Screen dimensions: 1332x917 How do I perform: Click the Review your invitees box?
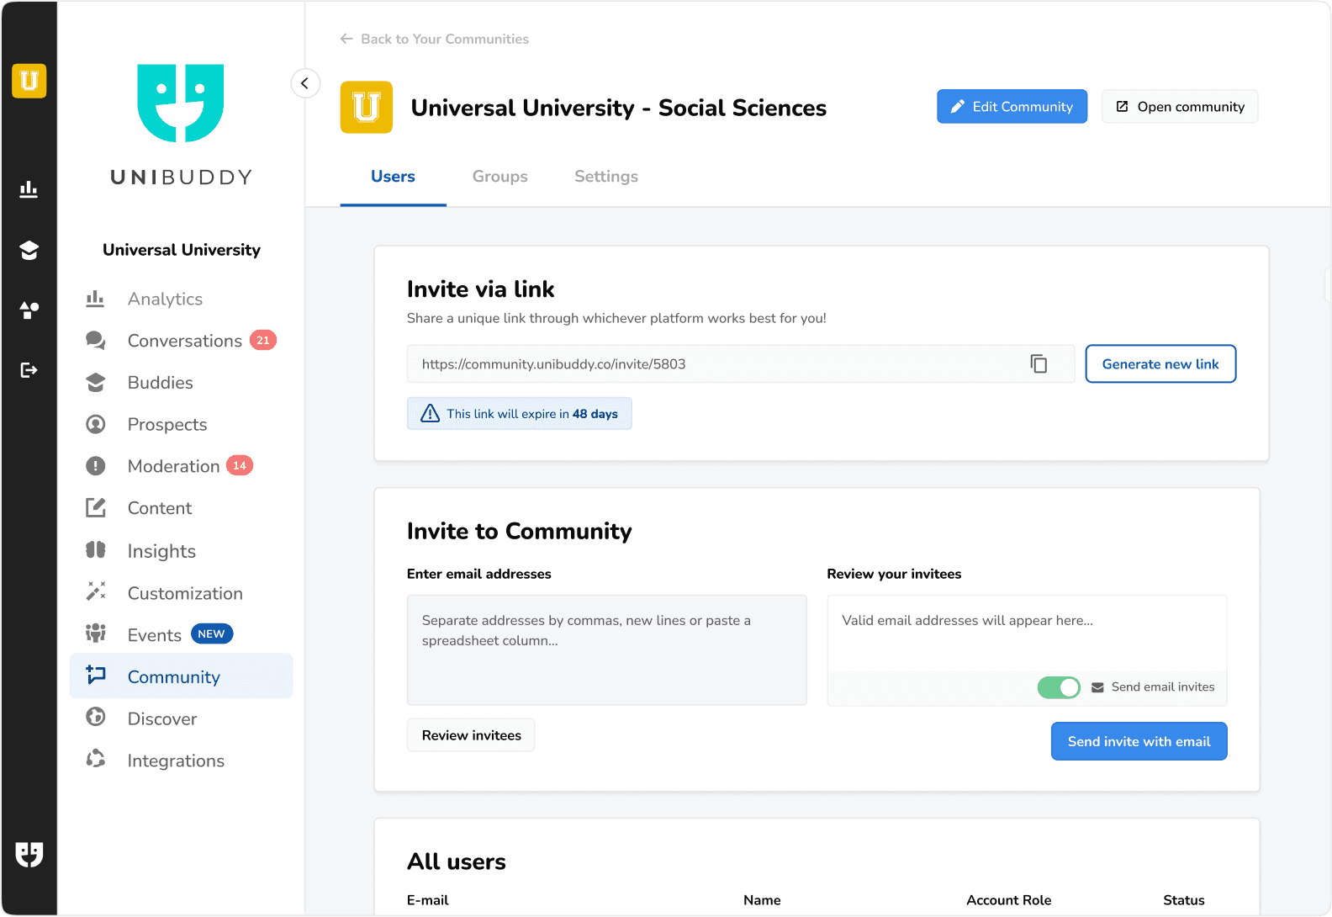(1027, 650)
